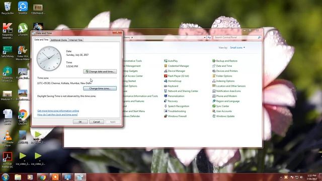Open Kaspersky Internet Security desktop icon

tap(8, 31)
